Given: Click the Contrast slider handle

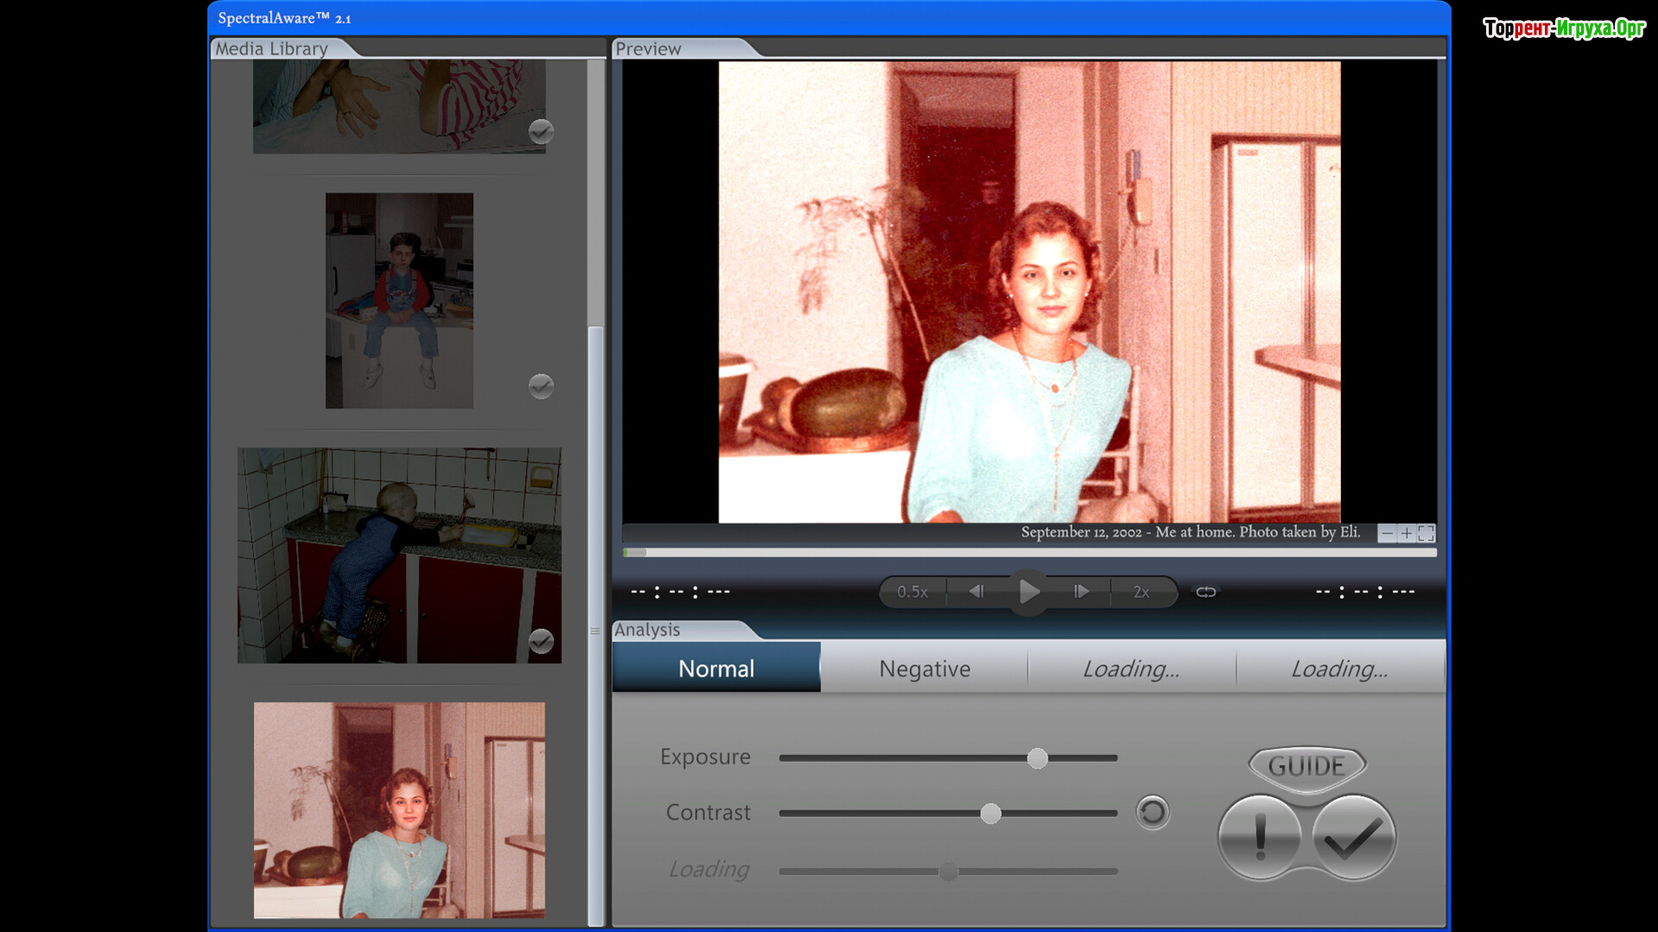Looking at the screenshot, I should click(990, 813).
